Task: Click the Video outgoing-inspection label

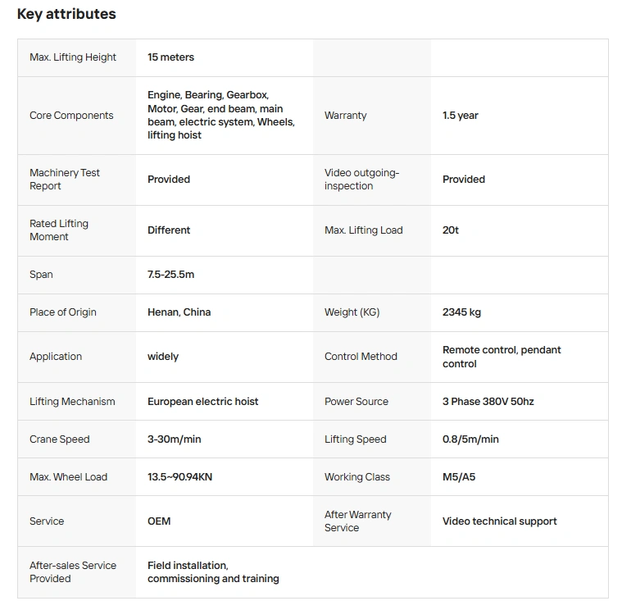Action: click(361, 180)
